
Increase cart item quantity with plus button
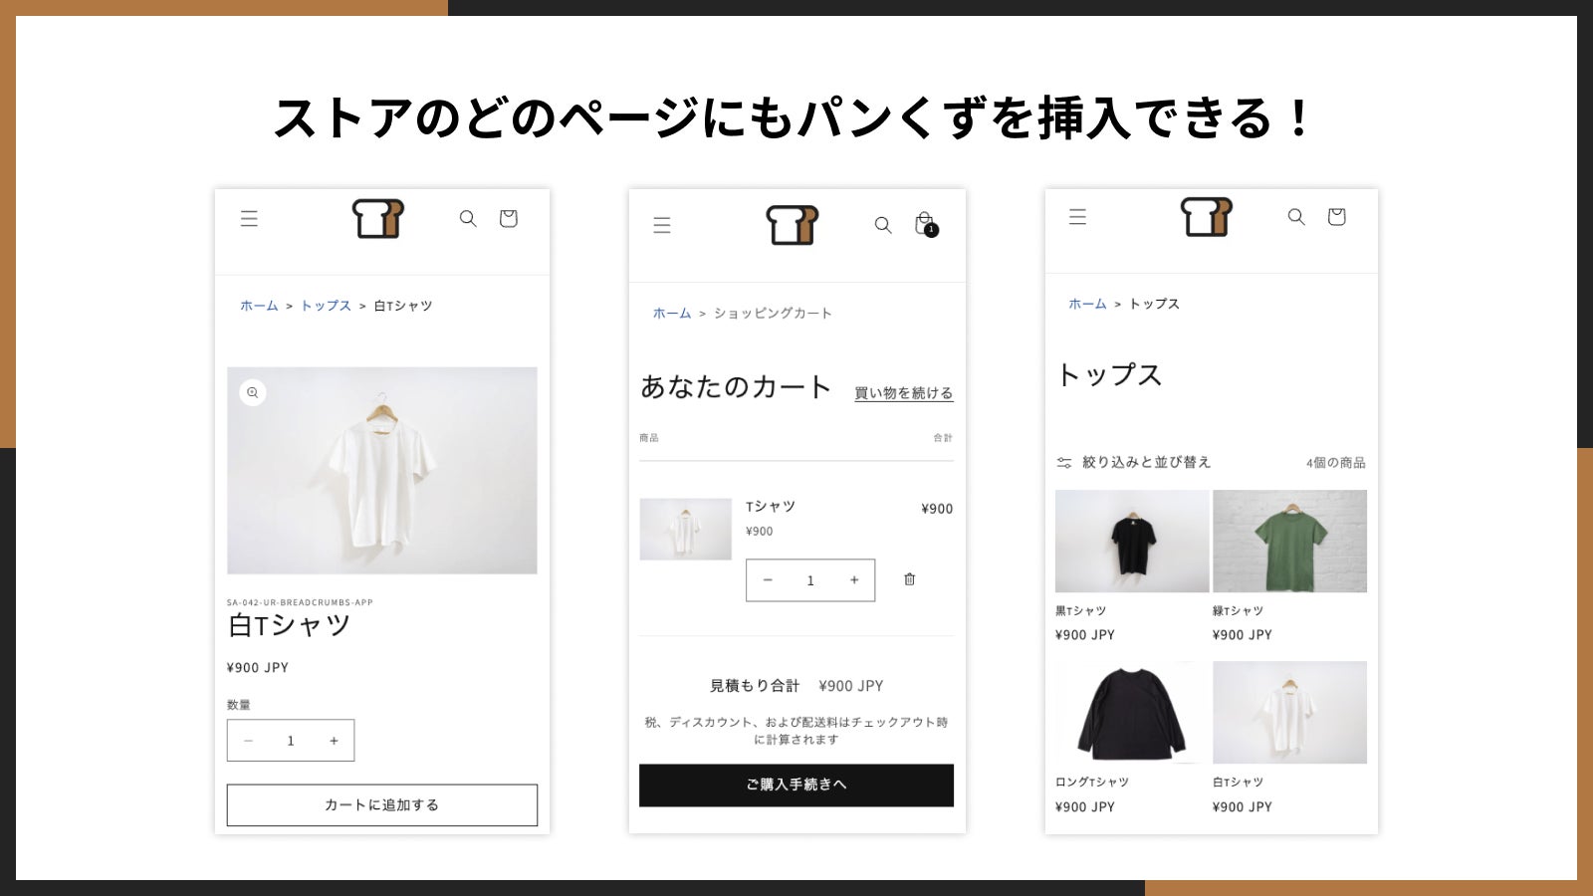coord(854,580)
